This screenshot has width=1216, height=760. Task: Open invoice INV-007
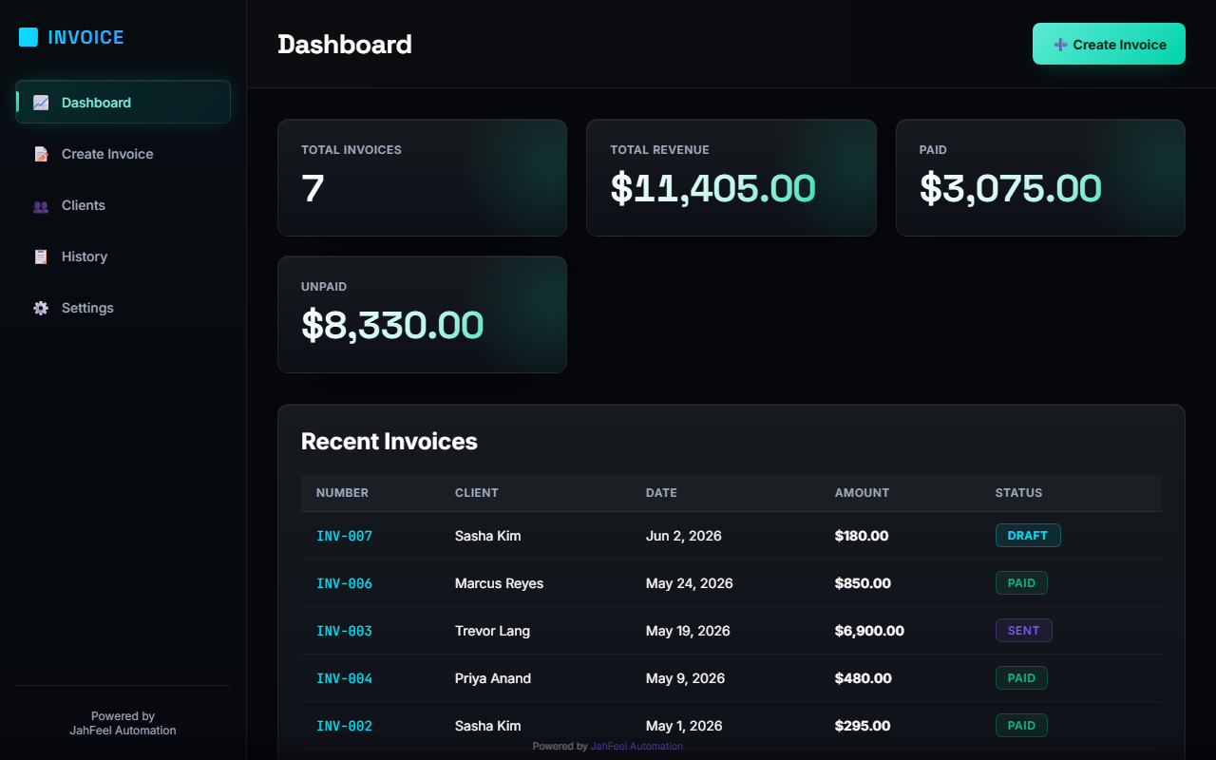(x=344, y=536)
